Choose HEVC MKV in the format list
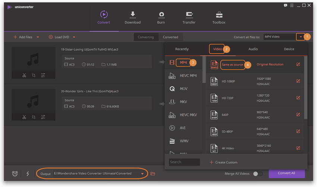Image resolution: width=317 pixels, height=187 pixels. pyautogui.click(x=184, y=115)
